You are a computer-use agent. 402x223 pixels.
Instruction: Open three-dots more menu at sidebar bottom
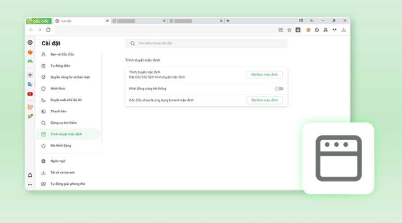(x=30, y=184)
